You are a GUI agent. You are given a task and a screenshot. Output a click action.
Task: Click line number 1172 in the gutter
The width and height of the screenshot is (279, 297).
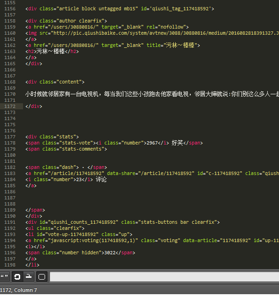[x=10, y=106]
